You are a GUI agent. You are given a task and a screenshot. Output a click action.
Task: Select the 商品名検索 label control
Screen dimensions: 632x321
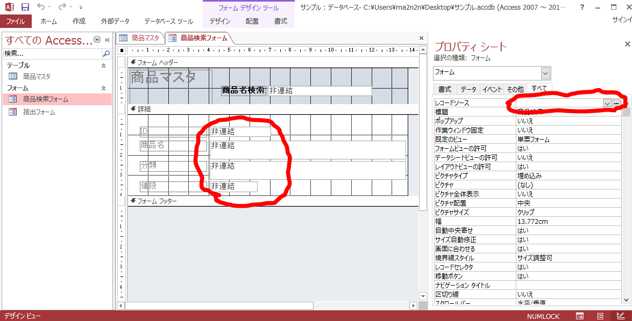pos(244,91)
